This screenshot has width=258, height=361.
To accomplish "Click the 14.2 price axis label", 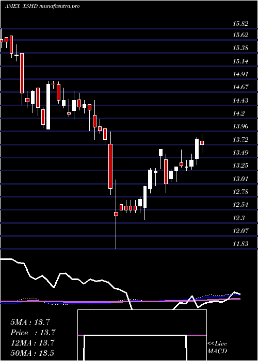I will pyautogui.click(x=238, y=113).
